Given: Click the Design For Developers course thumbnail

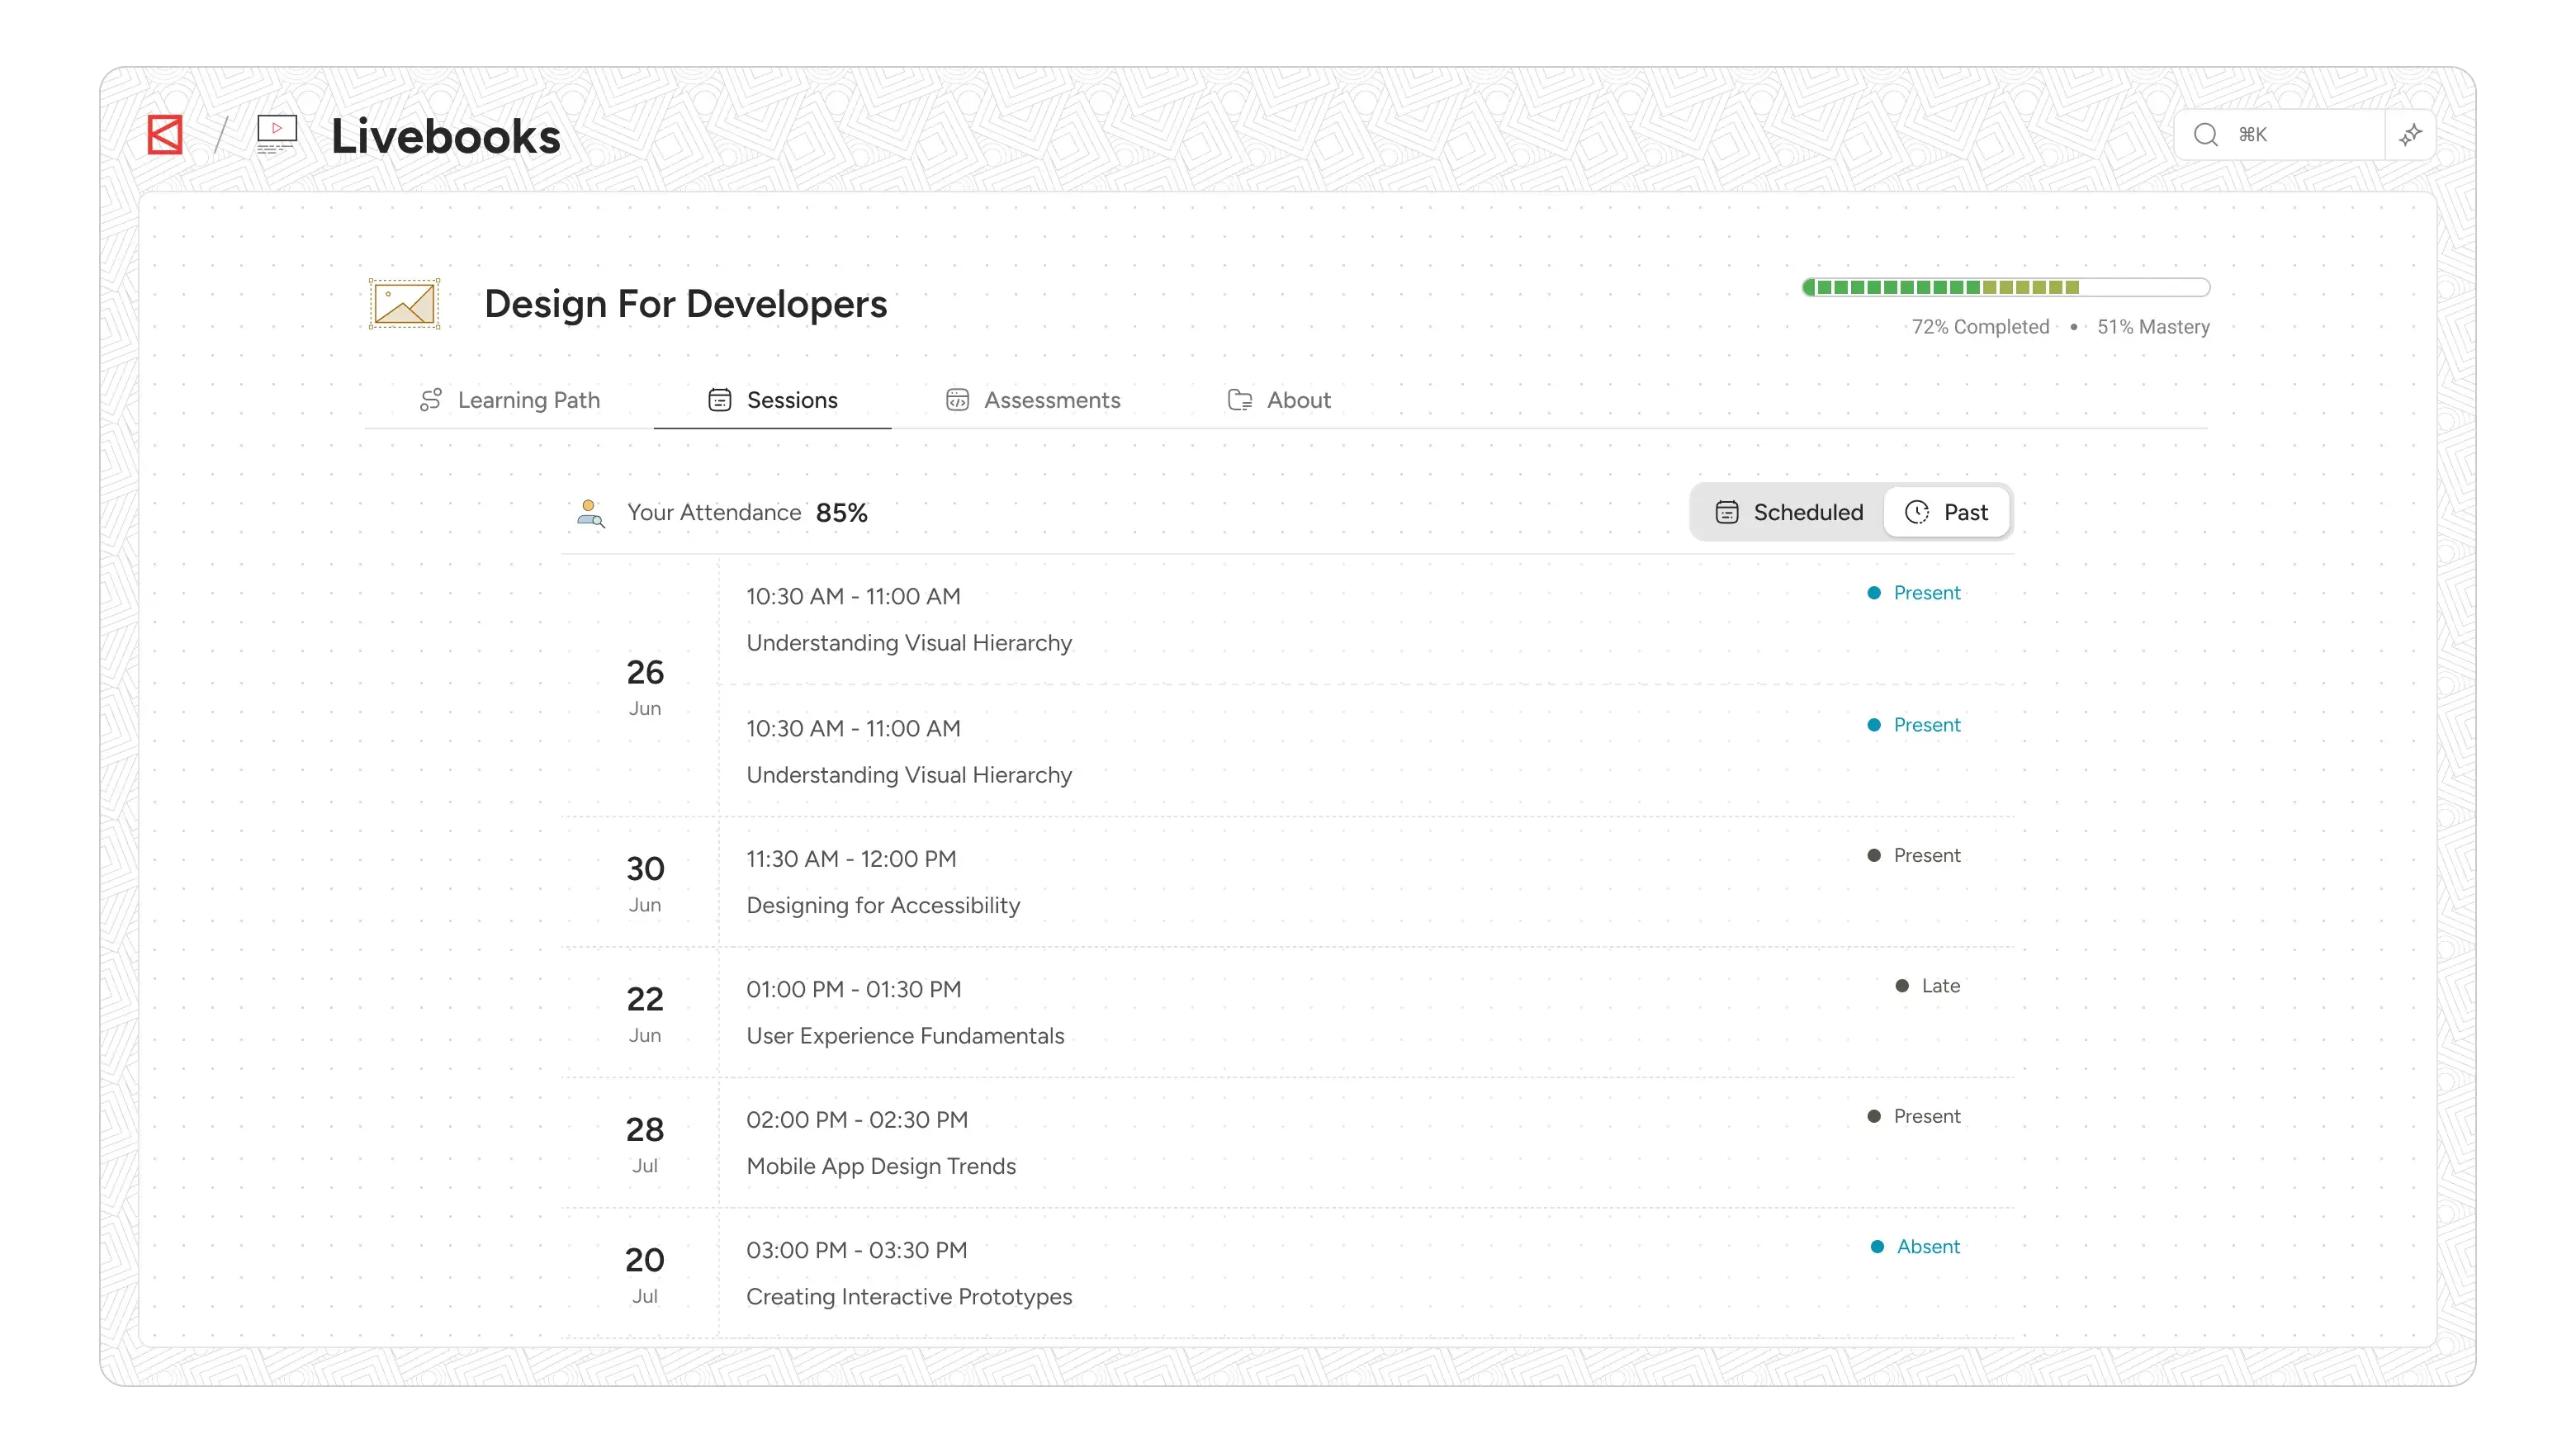Looking at the screenshot, I should (404, 304).
